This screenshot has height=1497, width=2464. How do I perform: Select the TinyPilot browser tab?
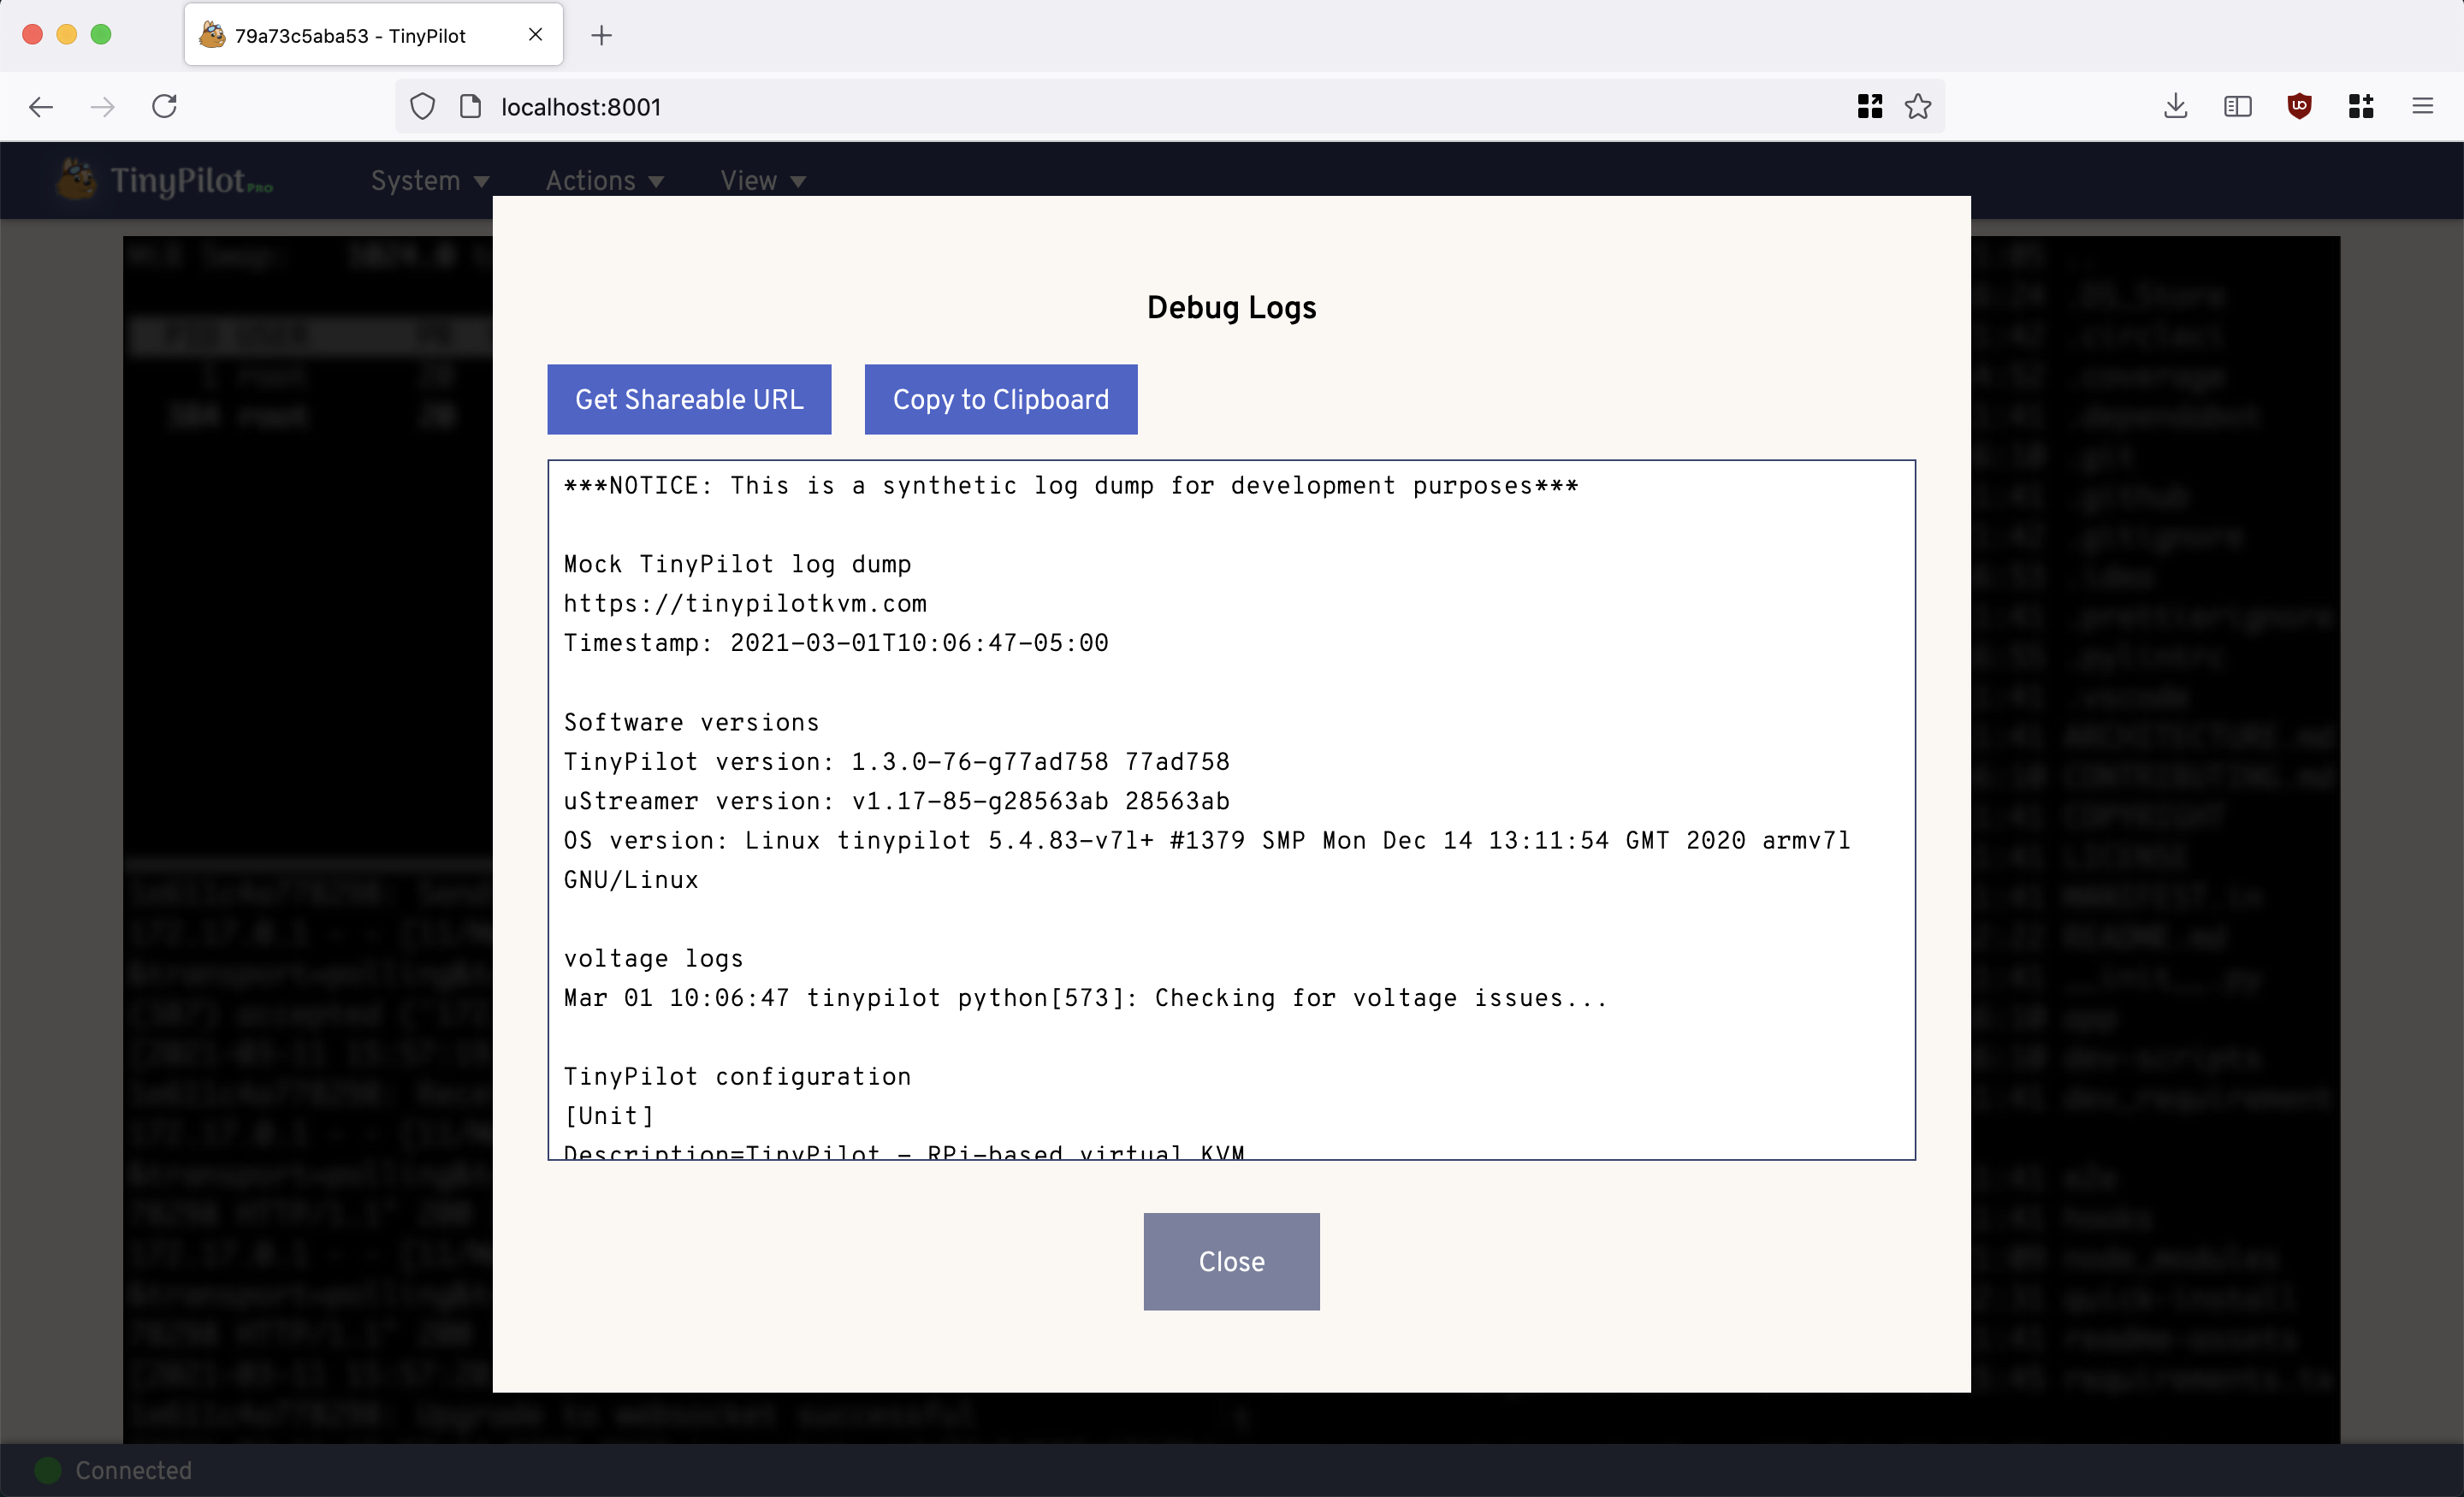350,36
